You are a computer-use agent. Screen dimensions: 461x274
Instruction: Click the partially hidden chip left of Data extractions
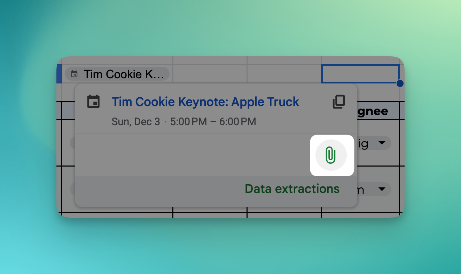click(72, 189)
